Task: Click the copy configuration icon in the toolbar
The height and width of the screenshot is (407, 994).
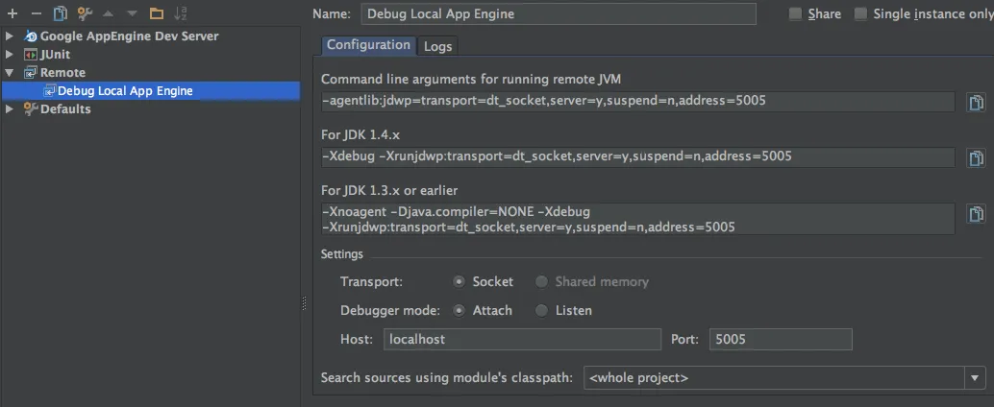Action: point(60,13)
